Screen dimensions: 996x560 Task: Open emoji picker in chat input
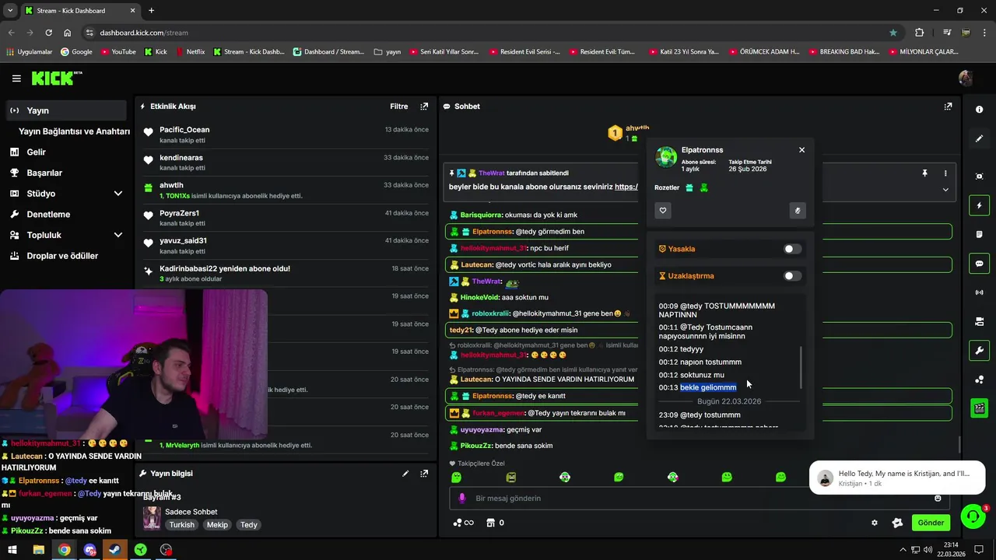(x=938, y=499)
